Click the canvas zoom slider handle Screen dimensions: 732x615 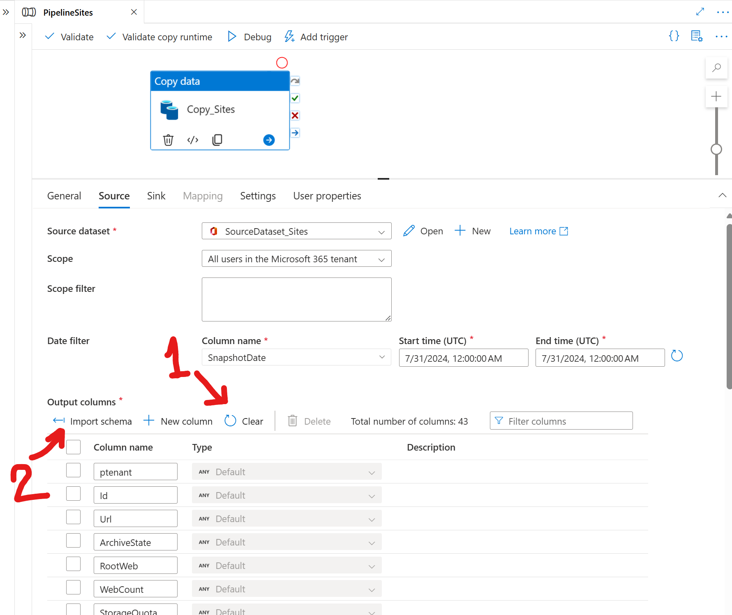(716, 149)
